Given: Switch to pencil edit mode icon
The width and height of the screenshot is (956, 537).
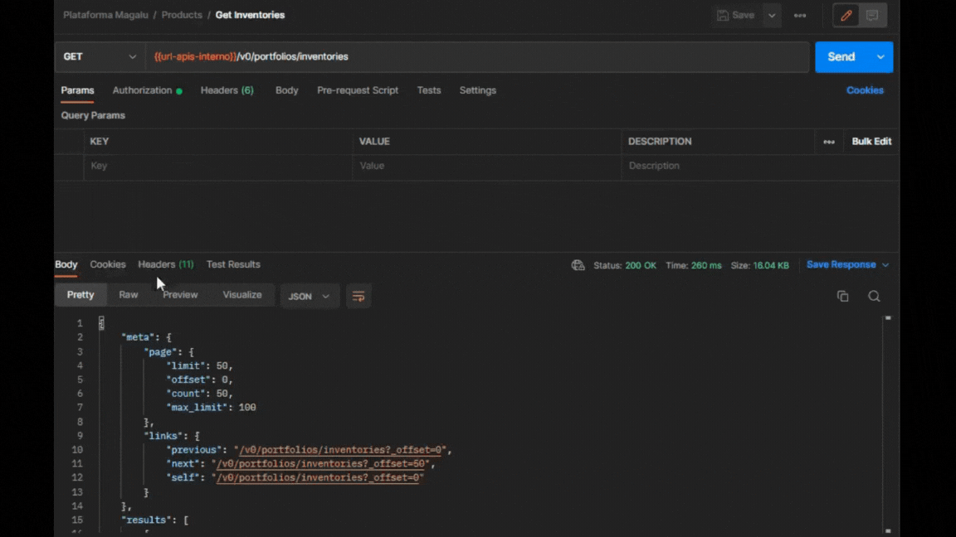Looking at the screenshot, I should pos(846,16).
